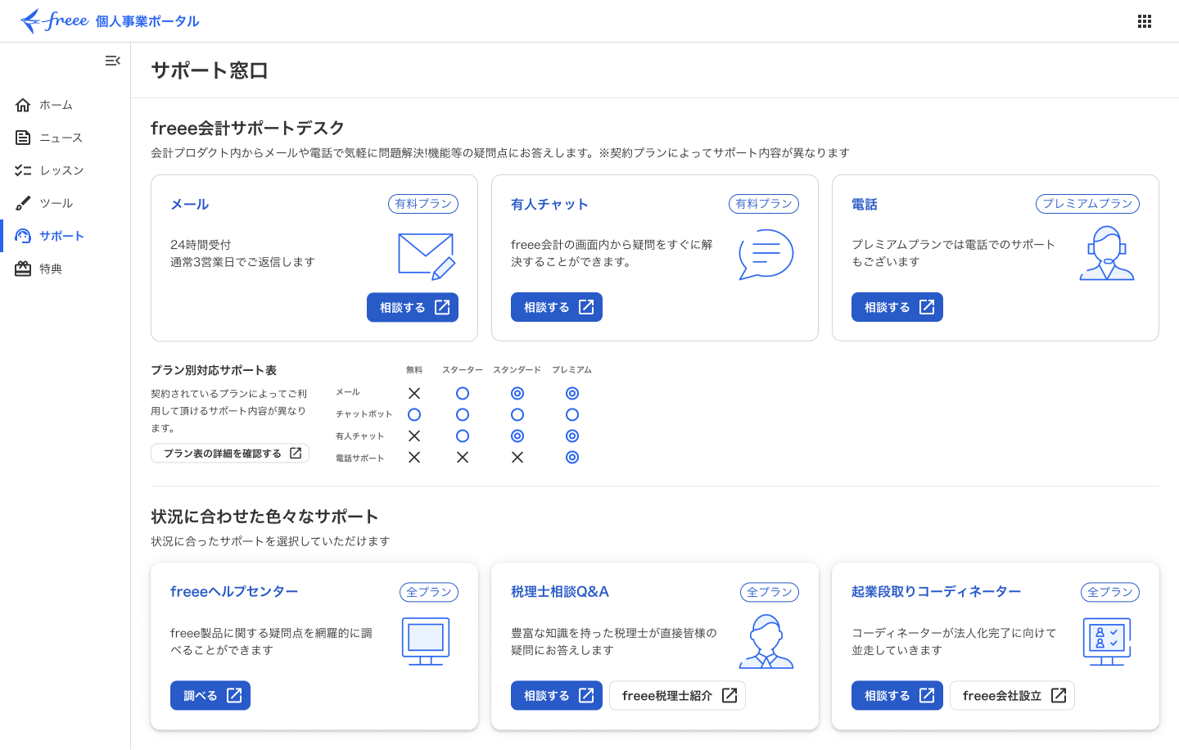This screenshot has height=750, width=1179.
Task: Click the プレミアム column header in plan table
Action: tap(571, 370)
